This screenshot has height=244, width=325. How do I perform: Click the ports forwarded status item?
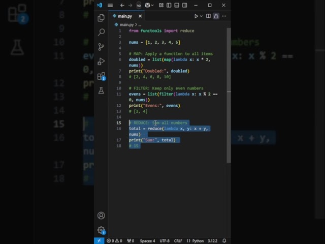131,240
